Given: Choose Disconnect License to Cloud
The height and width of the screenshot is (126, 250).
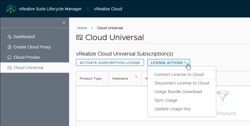Looking at the screenshot, I should (x=182, y=83).
